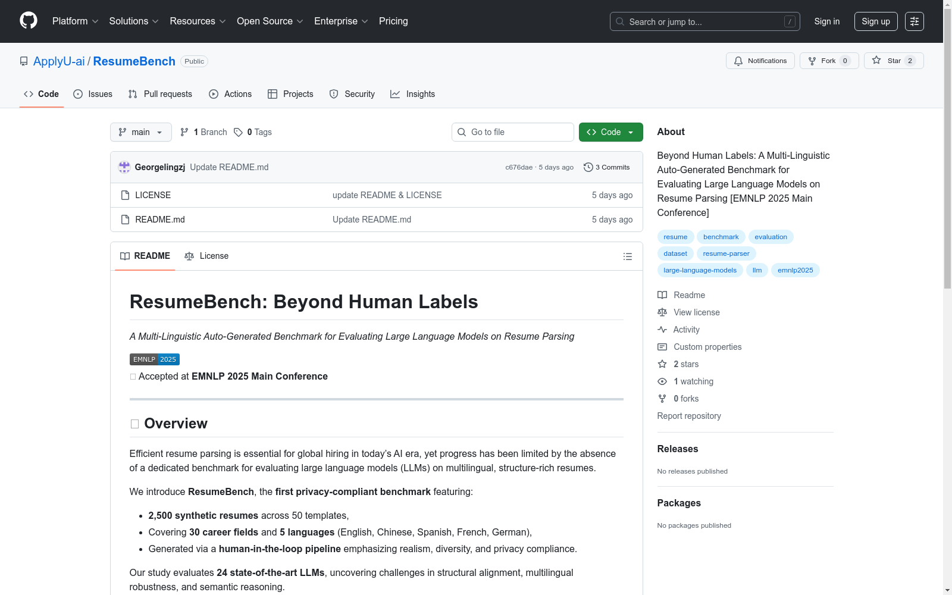Viewport: 952px width, 595px height.
Task: Select the Code repository tab
Action: click(x=42, y=94)
